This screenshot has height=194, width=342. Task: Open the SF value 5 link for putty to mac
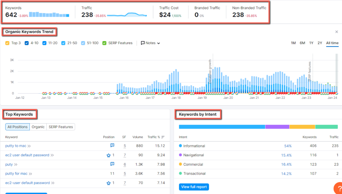click(125, 146)
